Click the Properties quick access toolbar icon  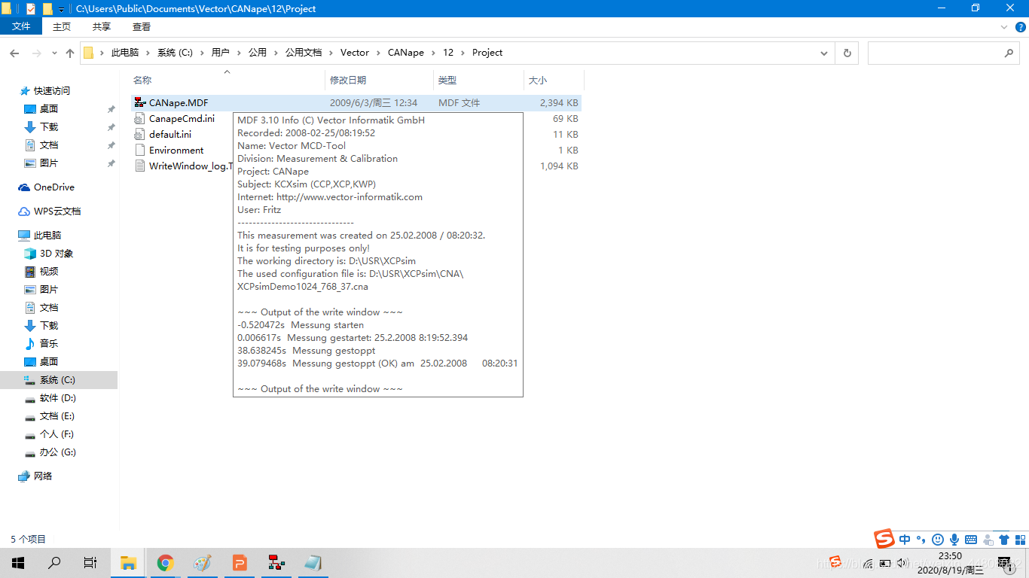(x=31, y=9)
